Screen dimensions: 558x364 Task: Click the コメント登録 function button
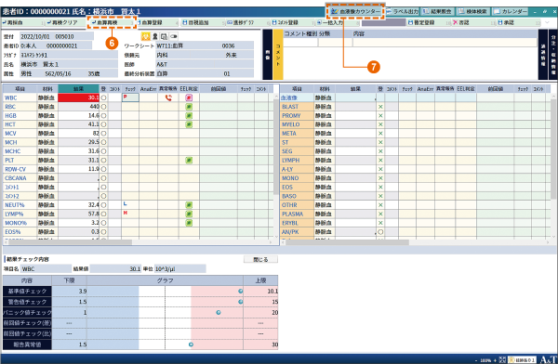coord(292,22)
